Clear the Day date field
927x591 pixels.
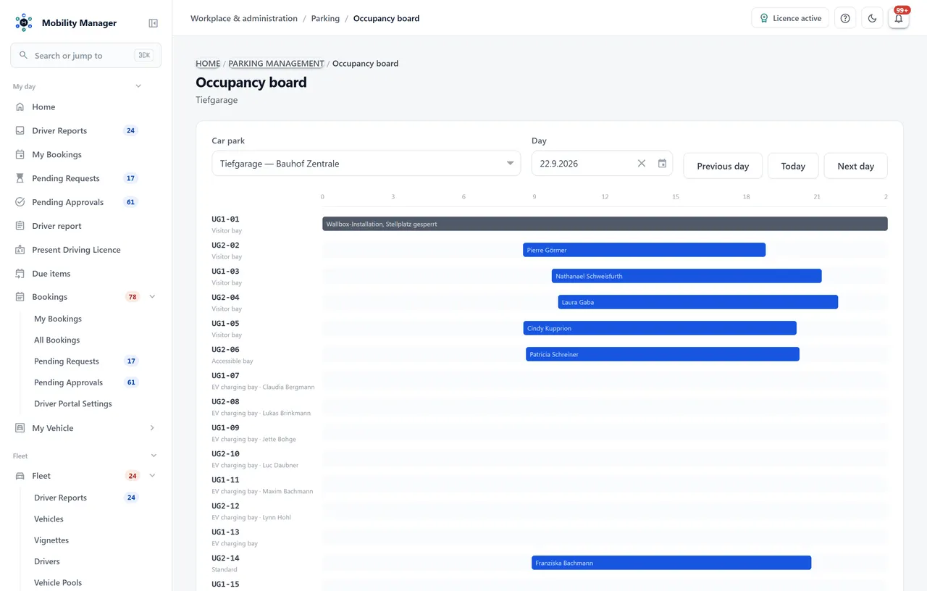642,164
